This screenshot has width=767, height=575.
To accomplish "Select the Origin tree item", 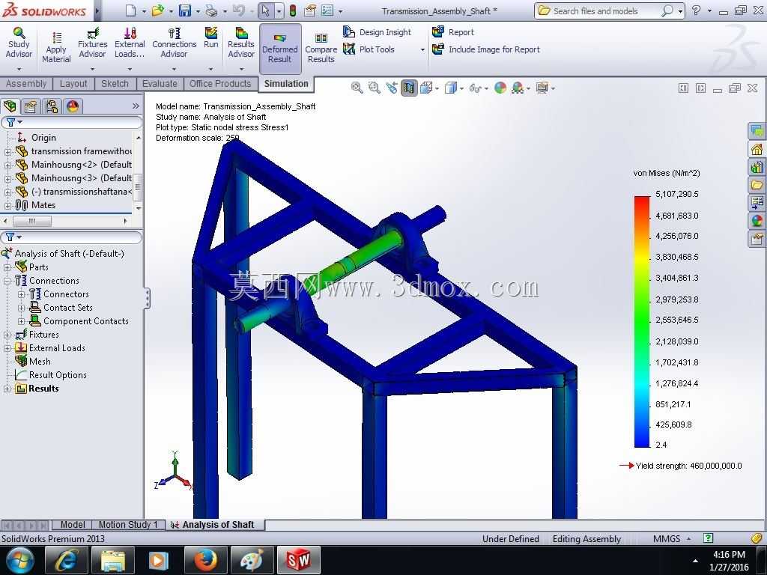I will 37,138.
